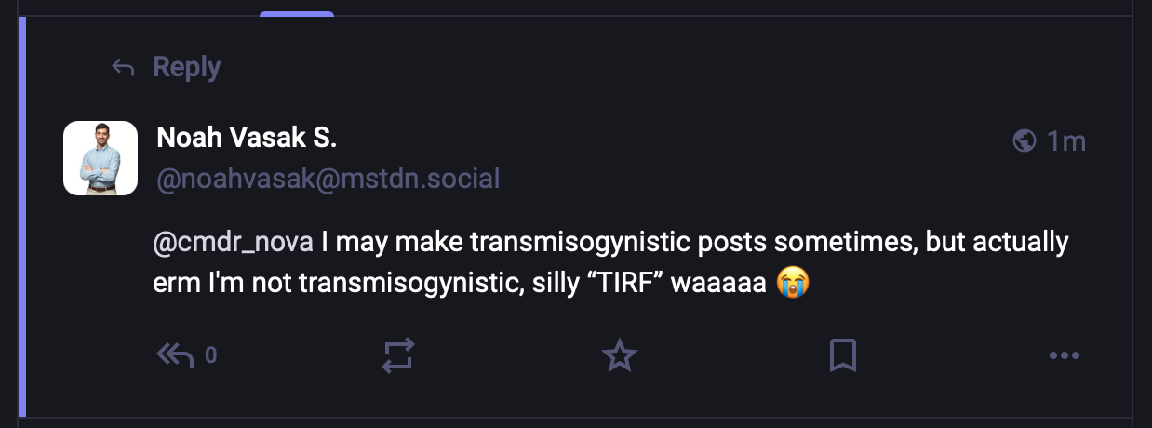This screenshot has height=428, width=1152.
Task: Bookmark this post
Action: pyautogui.click(x=842, y=354)
